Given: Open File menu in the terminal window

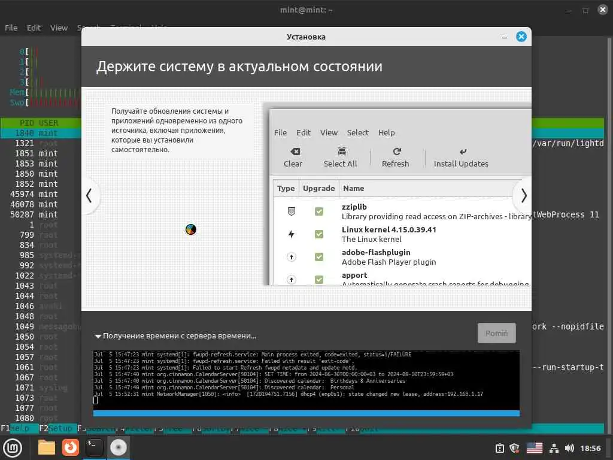Looking at the screenshot, I should click(11, 28).
